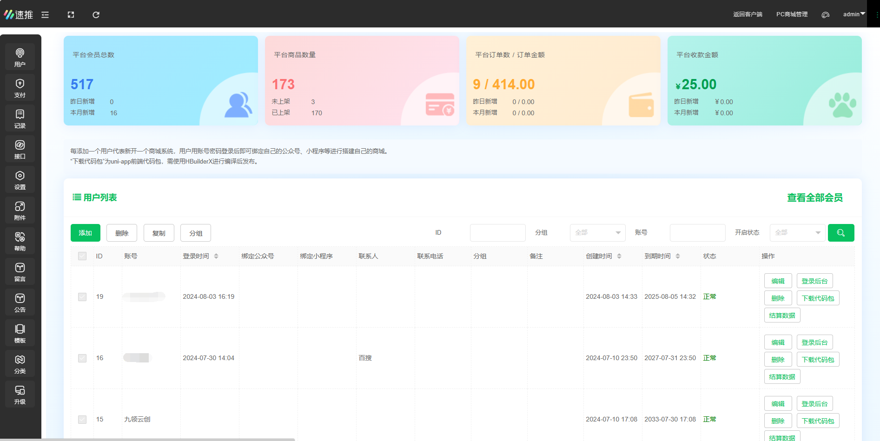Click 登录后台 for user ID 19
This screenshot has height=441, width=880.
(x=815, y=281)
